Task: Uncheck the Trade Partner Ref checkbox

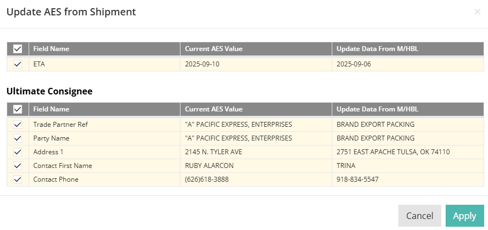Action: 18,125
